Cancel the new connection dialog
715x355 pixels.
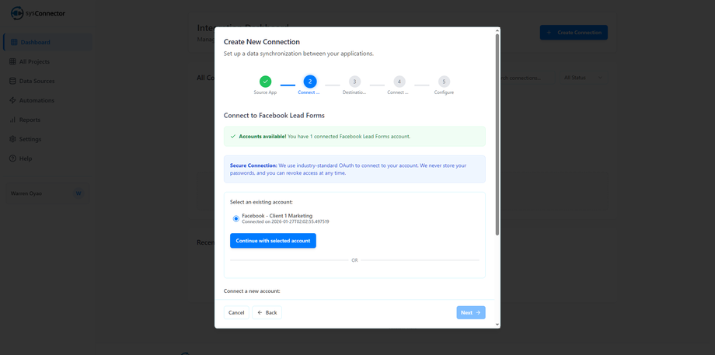coord(236,312)
